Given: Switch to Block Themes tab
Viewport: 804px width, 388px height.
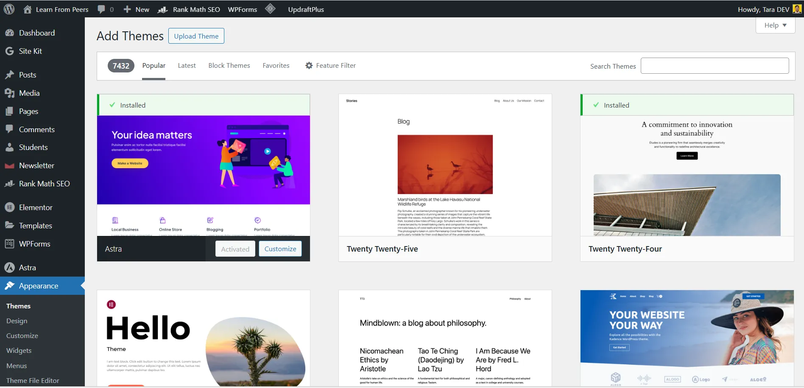Looking at the screenshot, I should click(229, 66).
